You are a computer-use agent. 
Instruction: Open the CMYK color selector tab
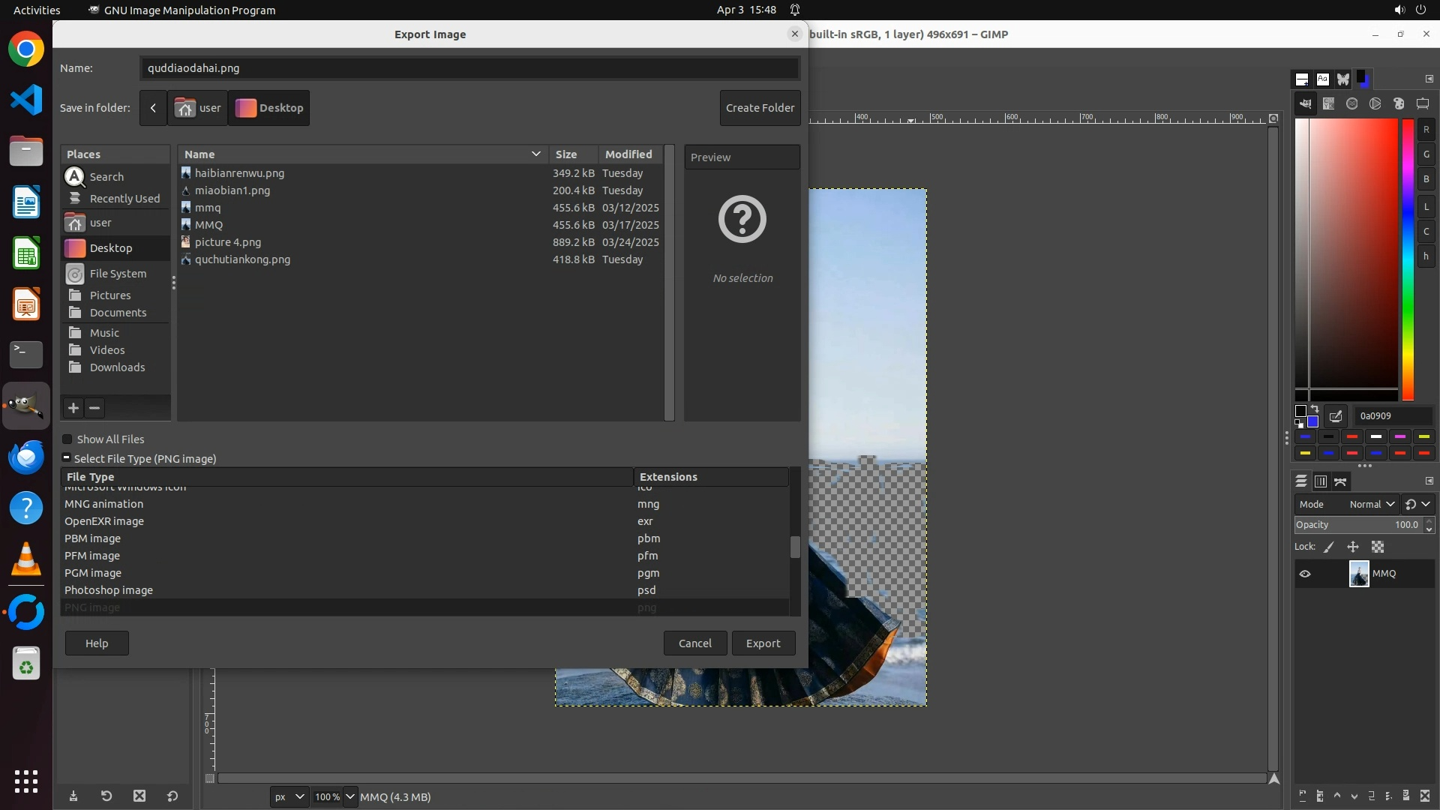tap(1328, 104)
